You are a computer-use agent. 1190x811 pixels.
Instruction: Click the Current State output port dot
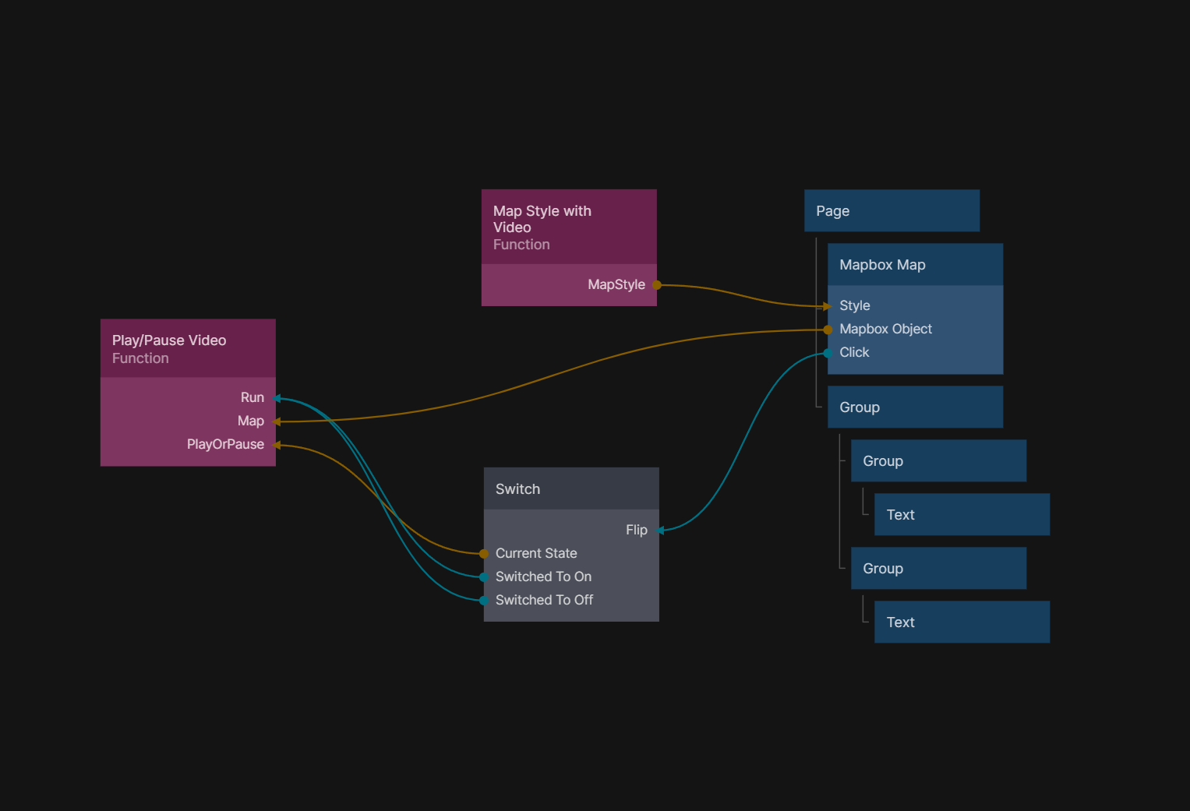point(484,554)
